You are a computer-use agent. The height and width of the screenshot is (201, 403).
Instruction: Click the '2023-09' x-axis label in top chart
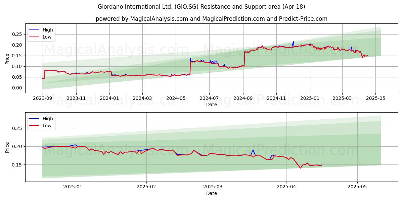(x=43, y=98)
